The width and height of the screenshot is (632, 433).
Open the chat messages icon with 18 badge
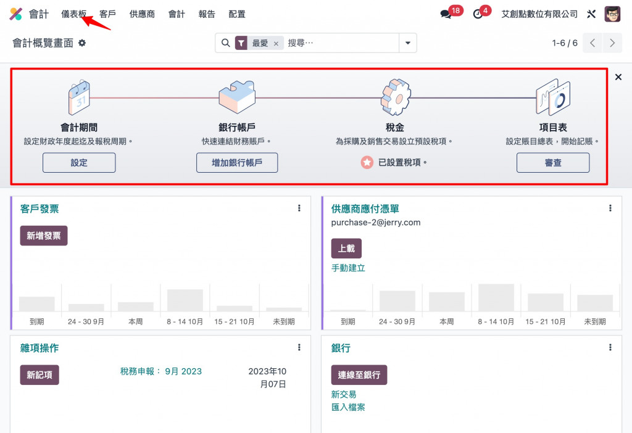pos(446,14)
